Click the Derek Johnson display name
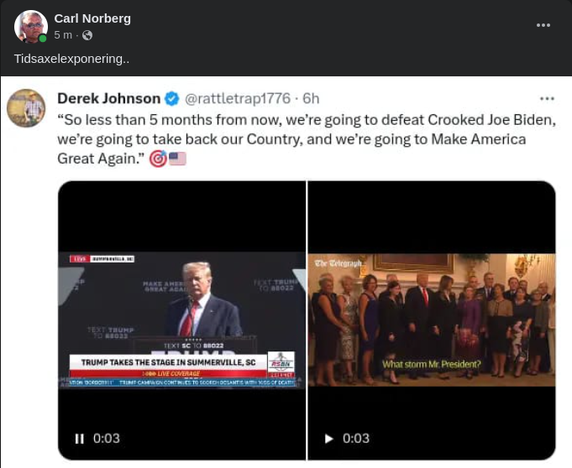 coord(108,99)
